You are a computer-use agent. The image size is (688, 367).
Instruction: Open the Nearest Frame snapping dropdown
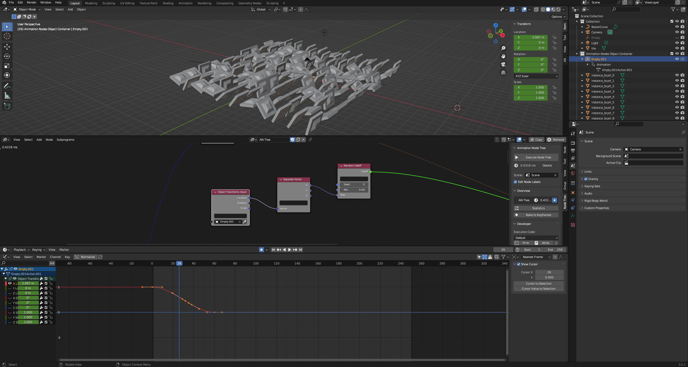[x=536, y=257]
